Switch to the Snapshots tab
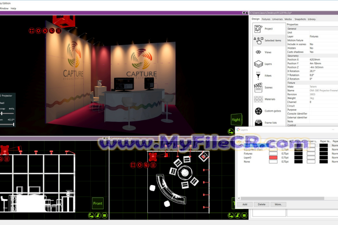338x225 pixels. (300, 19)
